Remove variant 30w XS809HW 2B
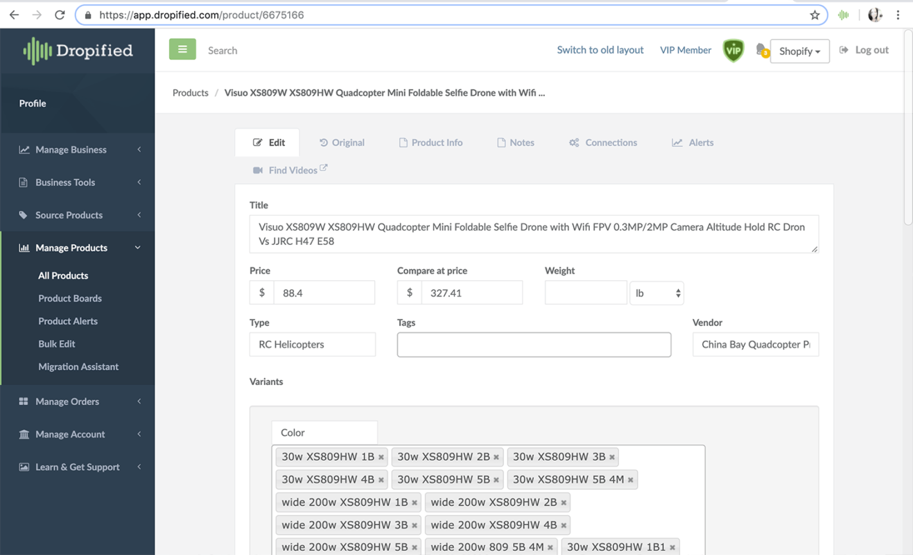Screen dimensions: 913x555 496,457
